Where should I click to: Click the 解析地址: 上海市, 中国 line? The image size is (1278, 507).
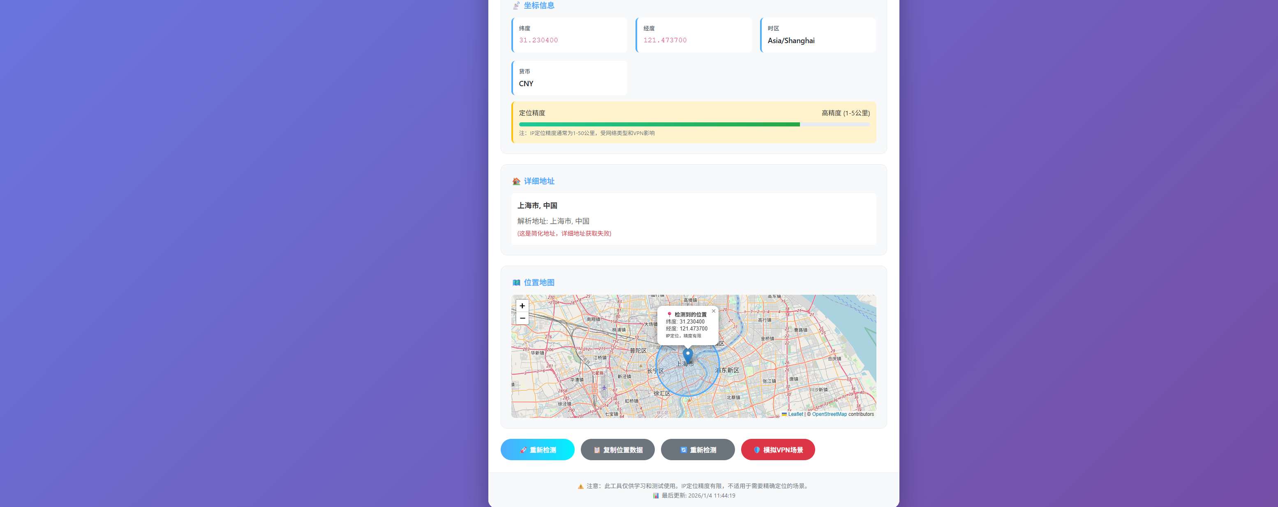[x=553, y=221]
